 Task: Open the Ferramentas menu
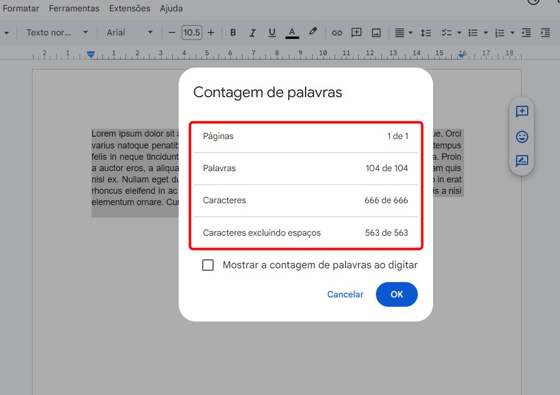coord(74,8)
